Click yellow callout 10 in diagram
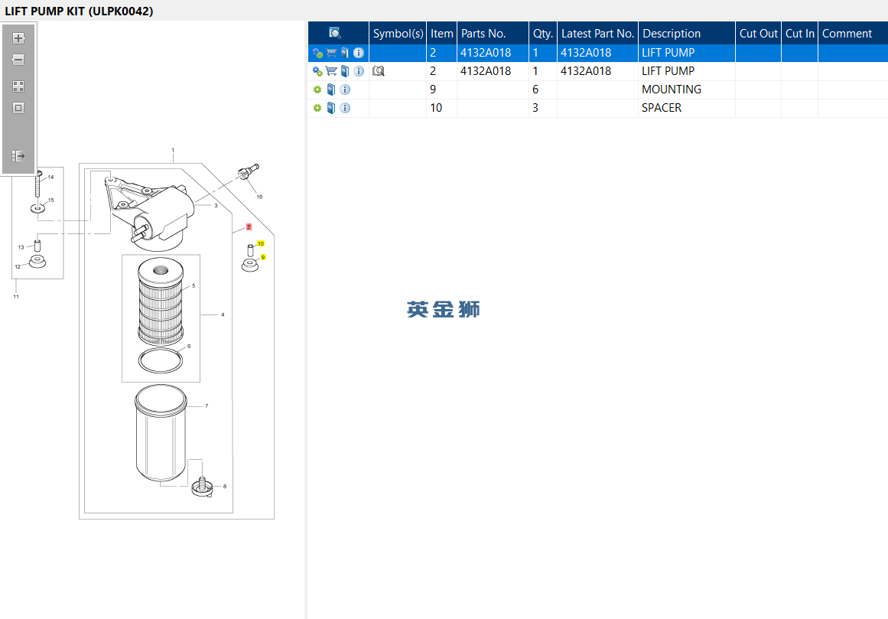 coord(261,243)
